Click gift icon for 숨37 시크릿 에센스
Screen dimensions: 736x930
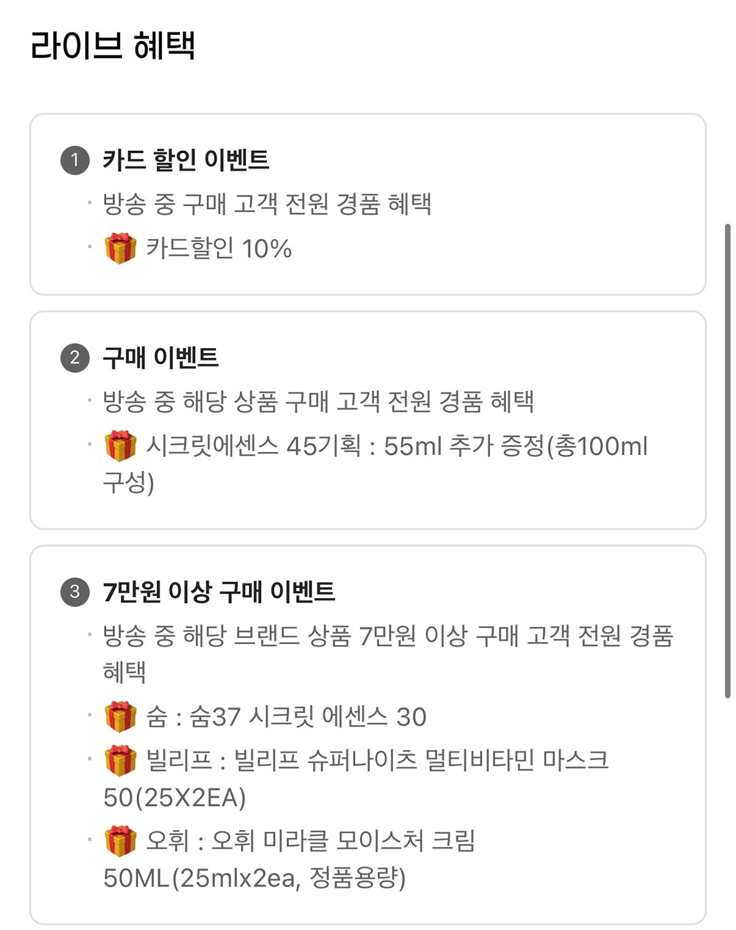click(x=120, y=717)
